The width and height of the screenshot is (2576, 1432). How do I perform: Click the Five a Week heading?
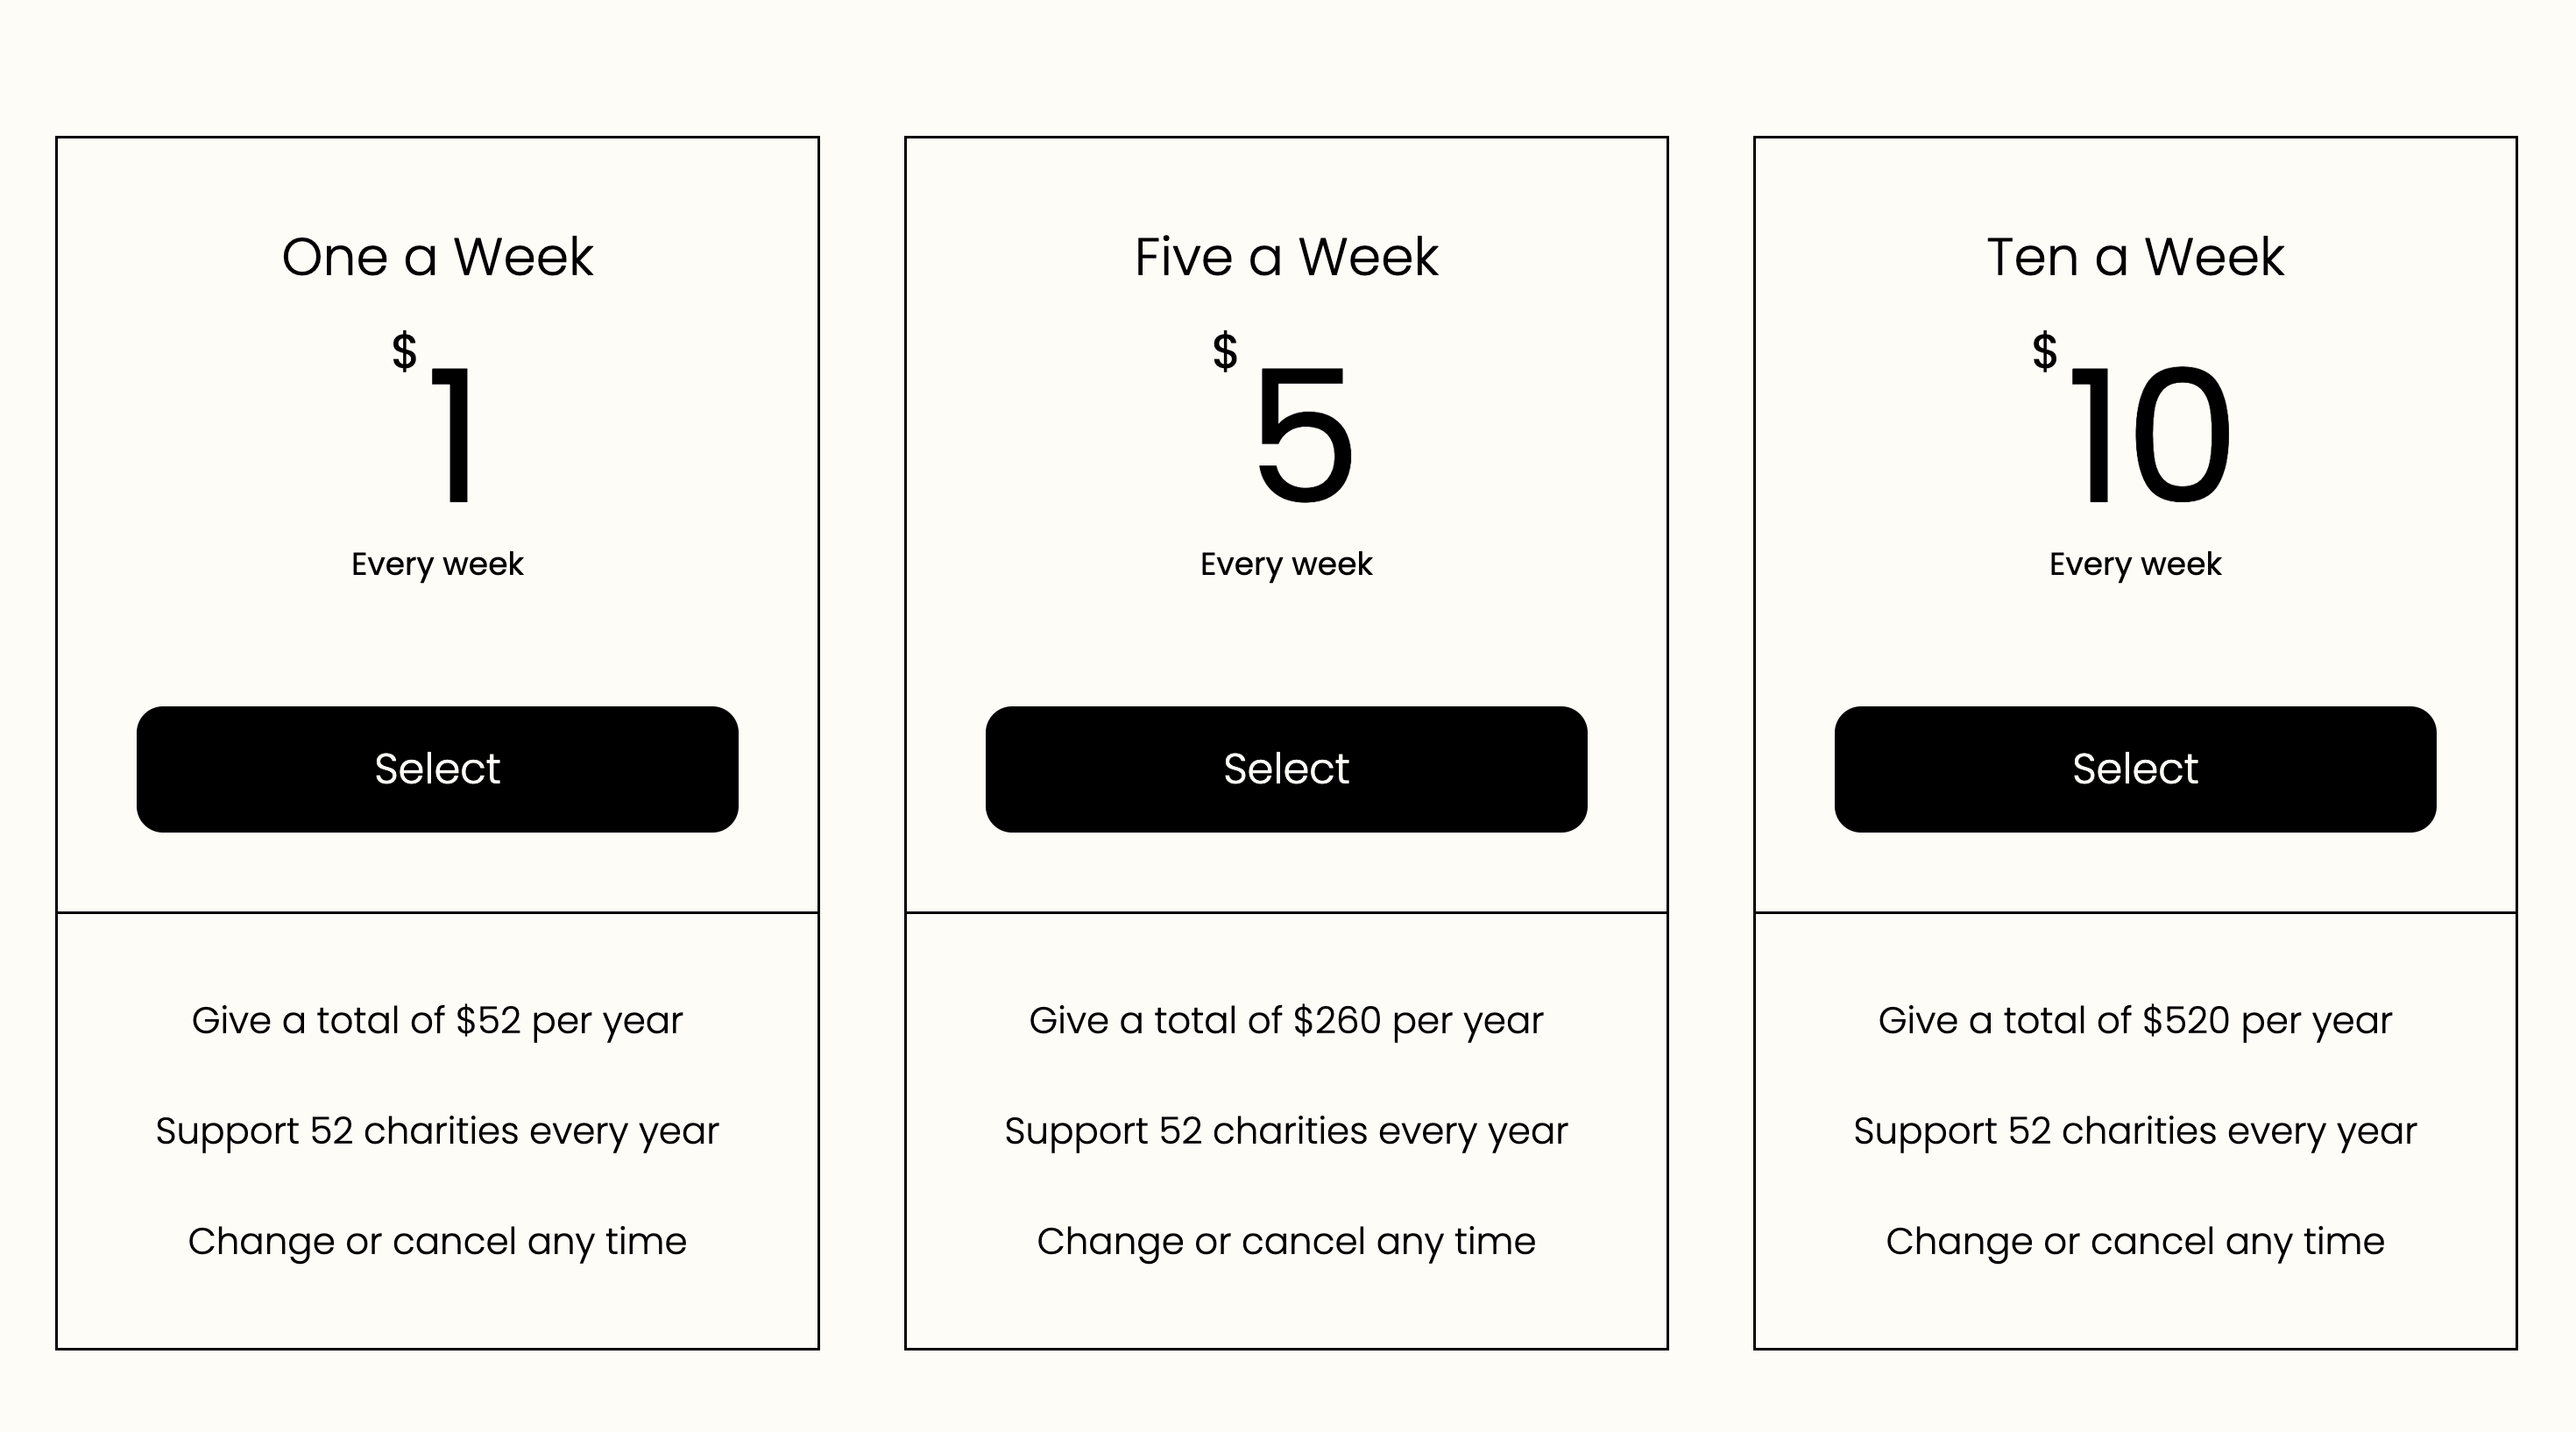tap(1286, 257)
